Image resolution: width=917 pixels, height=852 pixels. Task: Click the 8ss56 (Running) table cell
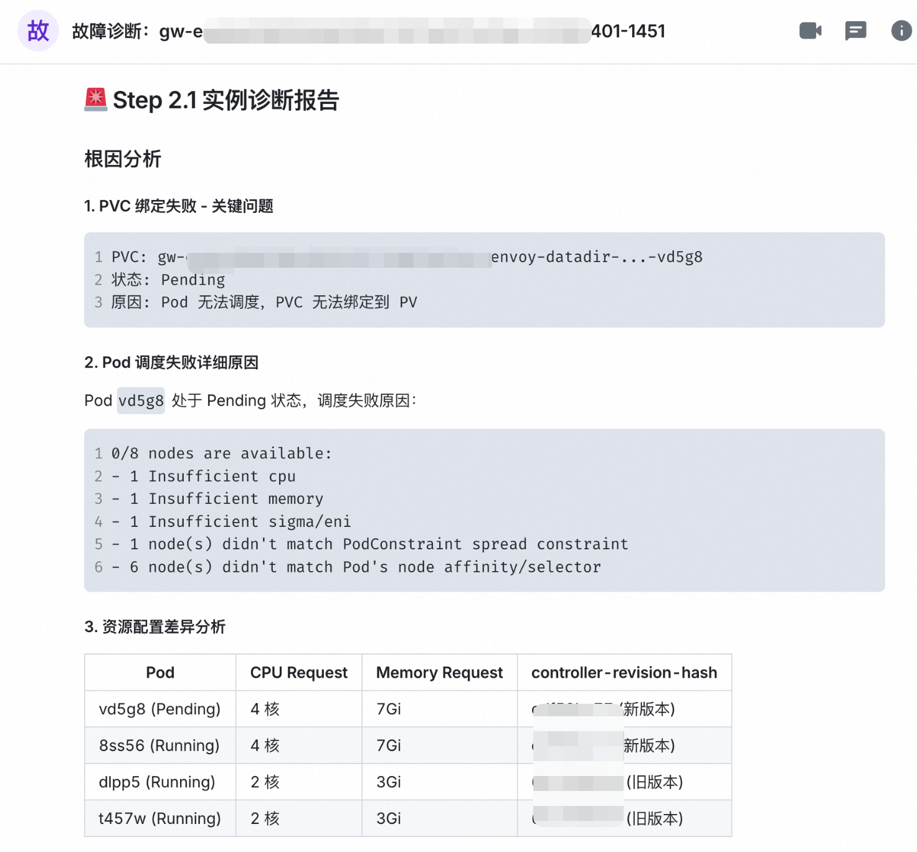click(x=160, y=746)
